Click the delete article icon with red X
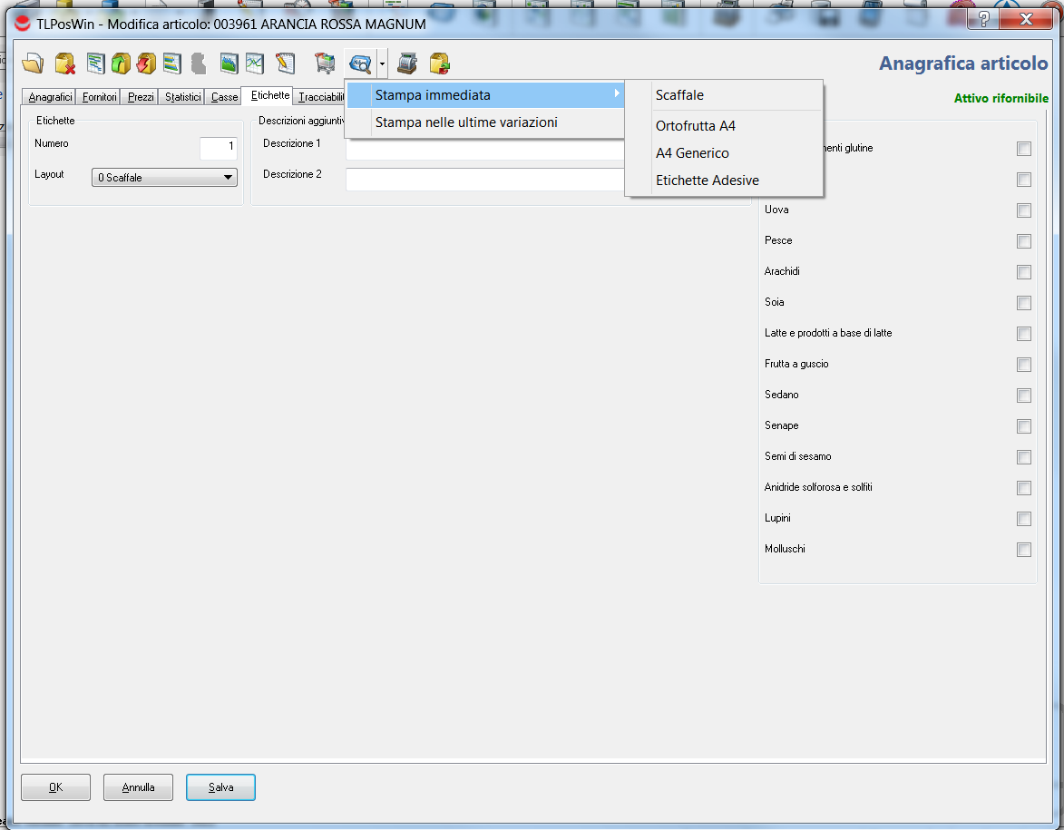The width and height of the screenshot is (1064, 830). (64, 63)
